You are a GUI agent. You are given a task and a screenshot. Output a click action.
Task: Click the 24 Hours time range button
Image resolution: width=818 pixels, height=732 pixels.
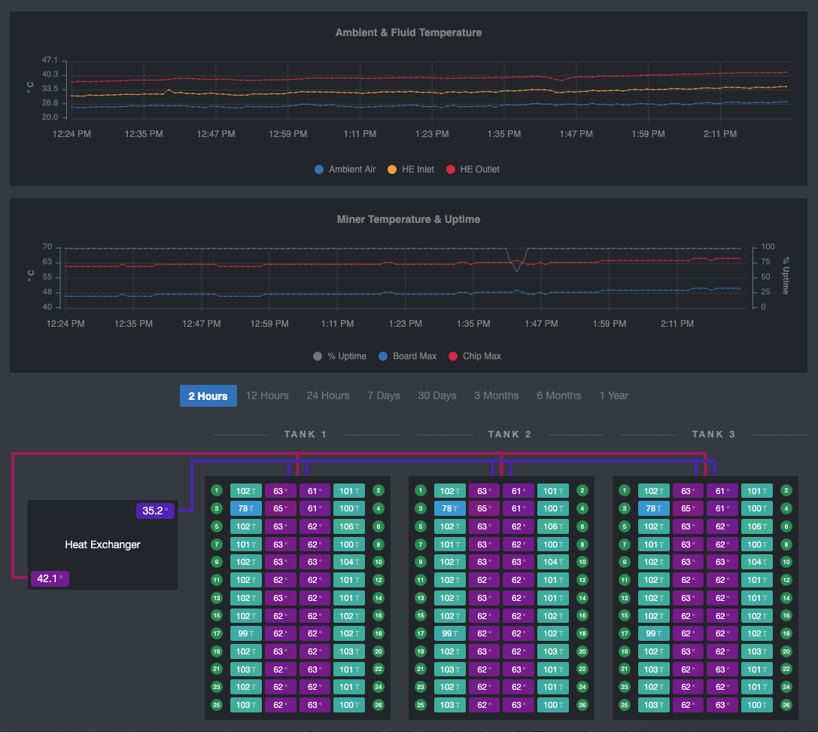click(x=327, y=395)
